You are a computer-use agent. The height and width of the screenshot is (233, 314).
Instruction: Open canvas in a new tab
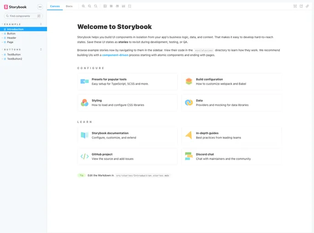click(x=301, y=6)
